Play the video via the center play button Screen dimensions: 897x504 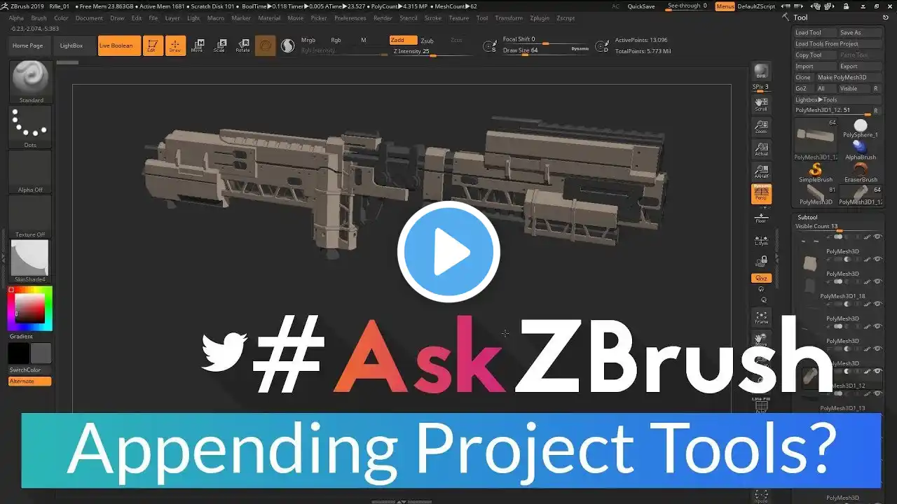click(448, 251)
